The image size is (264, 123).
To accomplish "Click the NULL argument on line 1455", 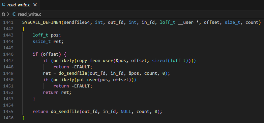I will point(126,112).
